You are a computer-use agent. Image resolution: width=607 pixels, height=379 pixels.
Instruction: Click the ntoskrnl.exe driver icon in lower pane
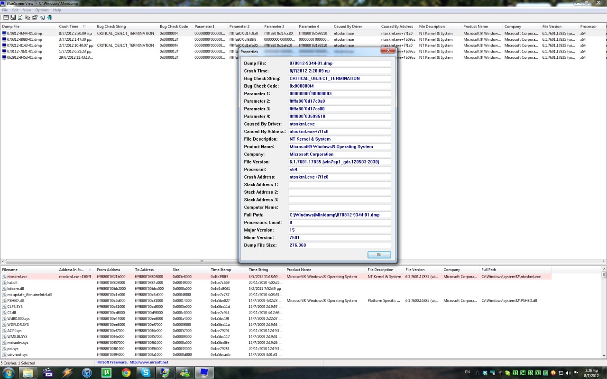point(4,277)
